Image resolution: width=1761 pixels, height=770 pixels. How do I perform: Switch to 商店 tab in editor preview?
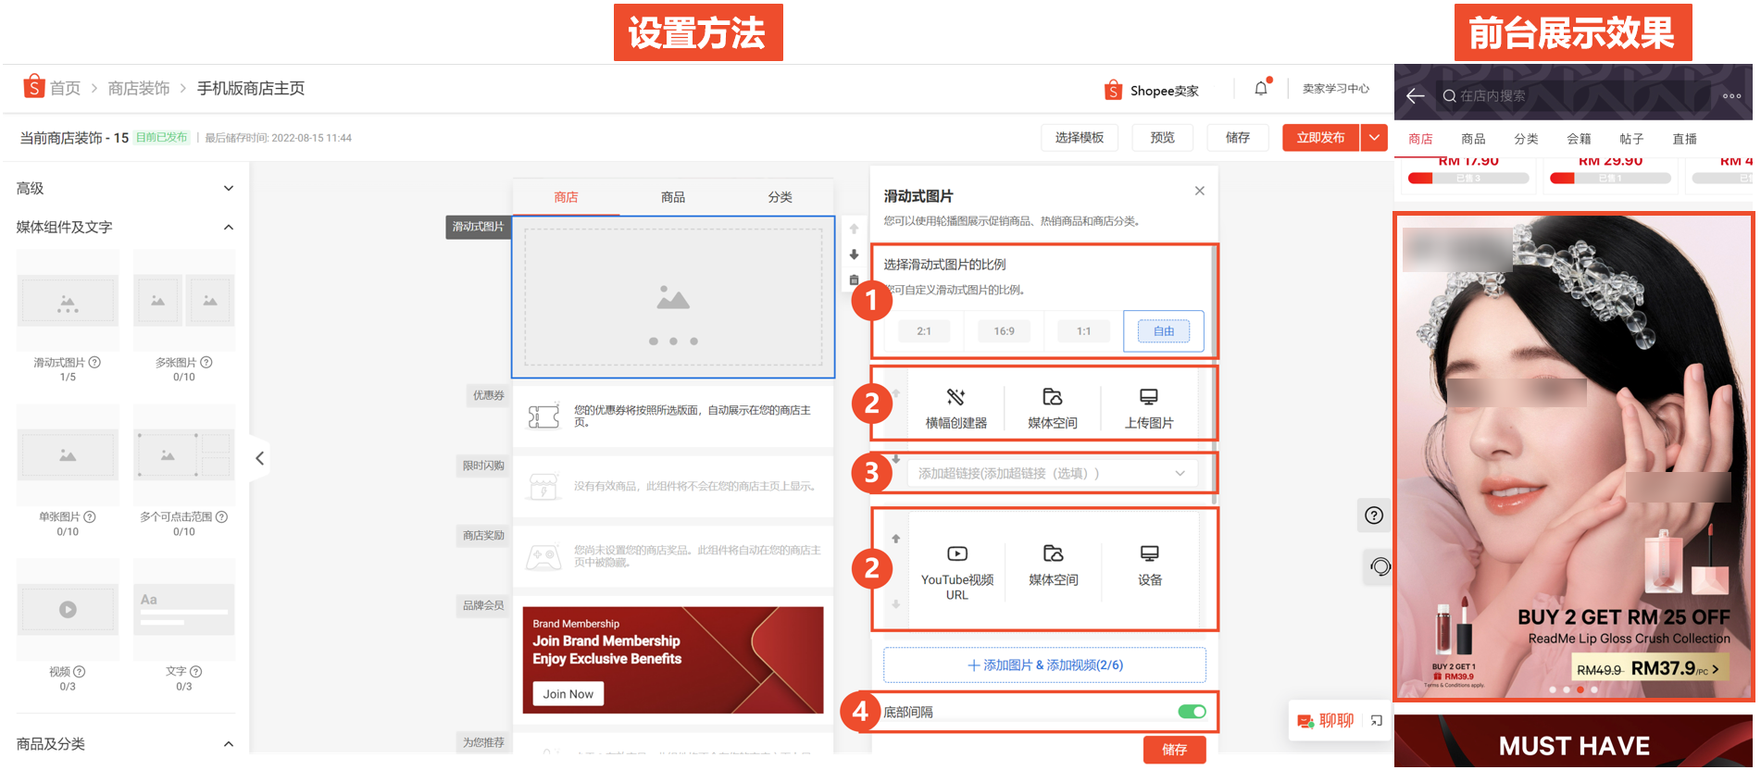click(x=566, y=197)
